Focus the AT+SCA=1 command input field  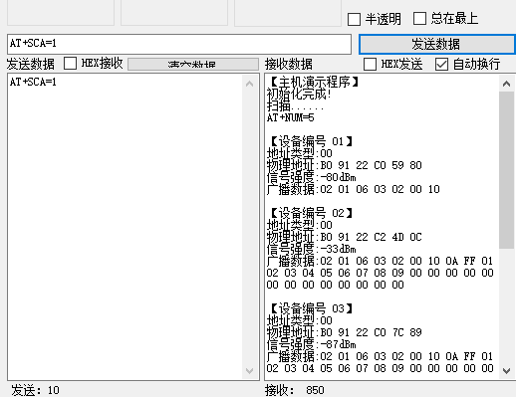click(179, 44)
